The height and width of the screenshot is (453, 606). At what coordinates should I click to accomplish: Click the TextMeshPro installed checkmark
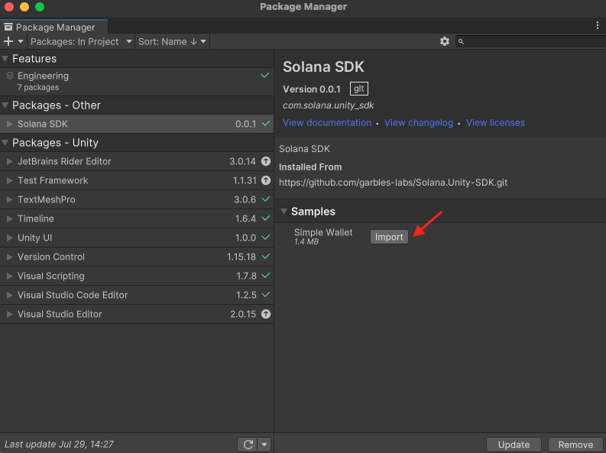point(265,199)
